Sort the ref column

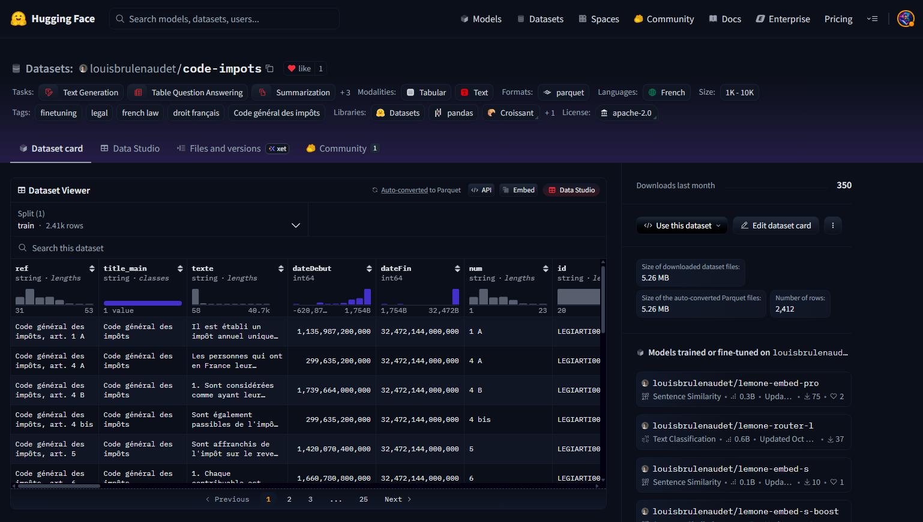pos(92,268)
